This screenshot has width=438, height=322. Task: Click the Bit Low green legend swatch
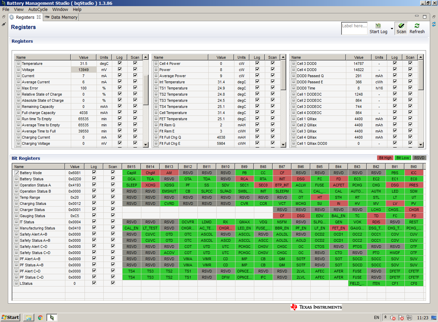click(x=403, y=158)
